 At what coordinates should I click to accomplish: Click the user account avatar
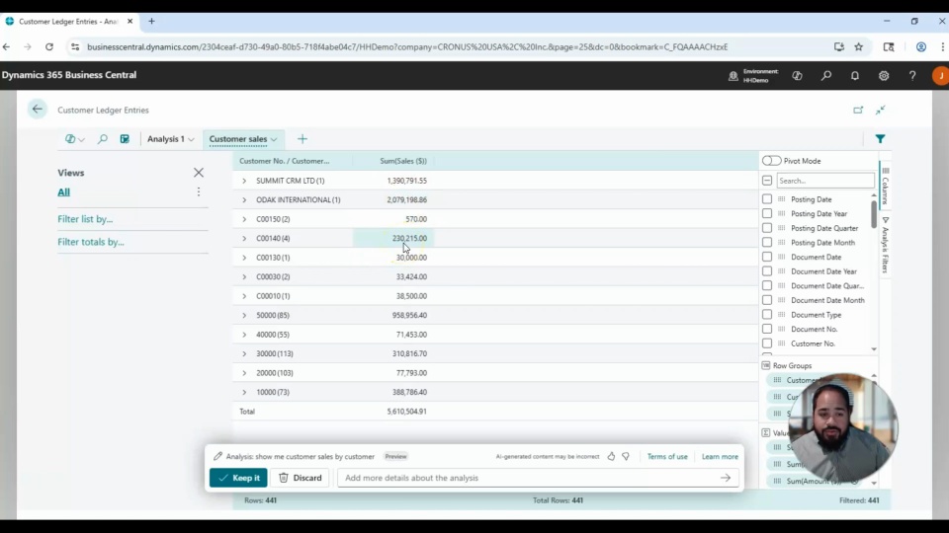coord(940,76)
